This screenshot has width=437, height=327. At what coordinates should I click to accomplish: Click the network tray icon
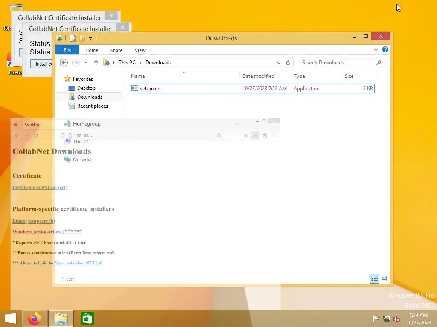coord(387,318)
